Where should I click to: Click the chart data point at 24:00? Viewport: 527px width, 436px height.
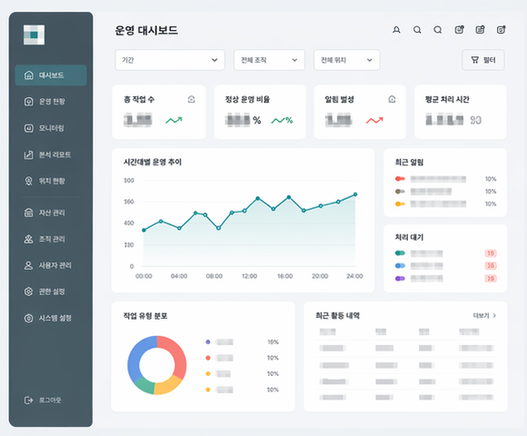355,194
